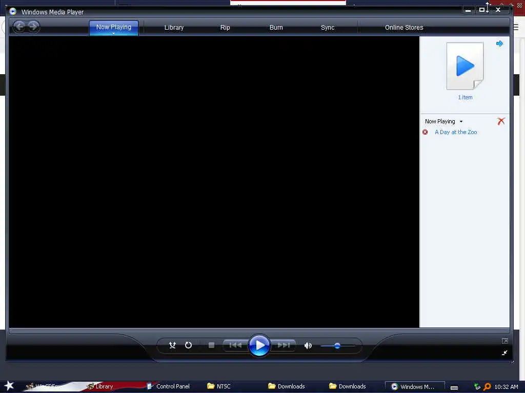This screenshot has height=393, width=525.
Task: Click Windows Media Player taskbar button
Action: (415, 387)
